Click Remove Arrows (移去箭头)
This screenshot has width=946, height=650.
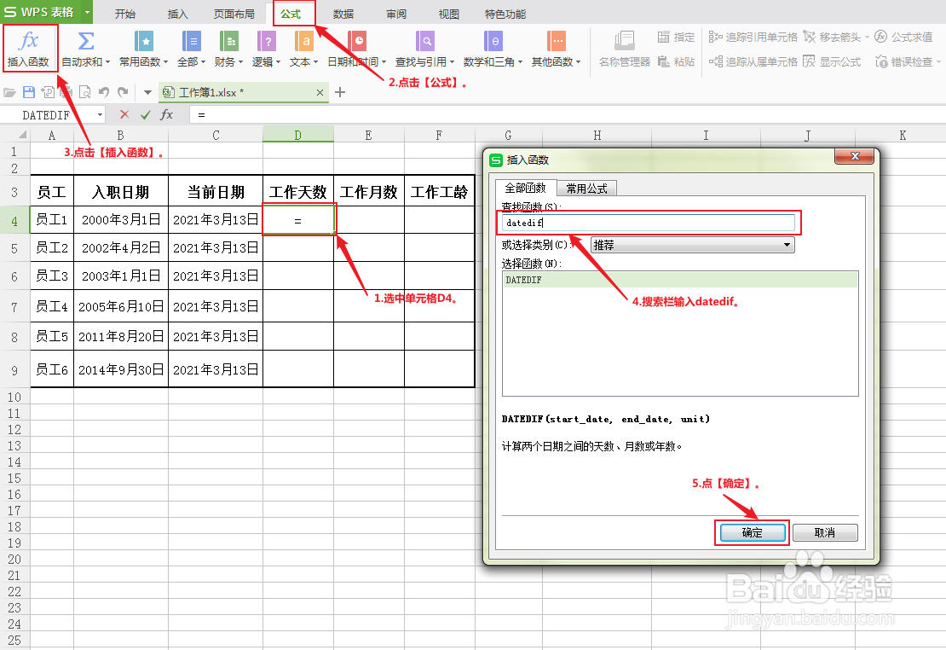point(832,38)
